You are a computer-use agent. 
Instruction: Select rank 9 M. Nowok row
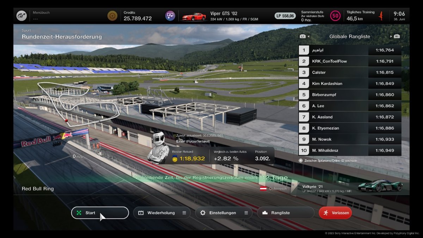350,139
